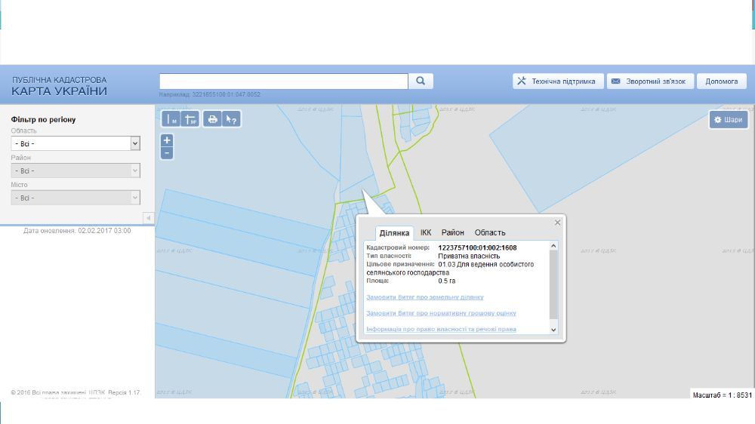755x424 pixels.
Task: Zoom in with the plus button
Action: pyautogui.click(x=167, y=140)
